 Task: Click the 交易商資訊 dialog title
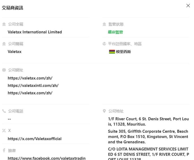click(13, 8)
